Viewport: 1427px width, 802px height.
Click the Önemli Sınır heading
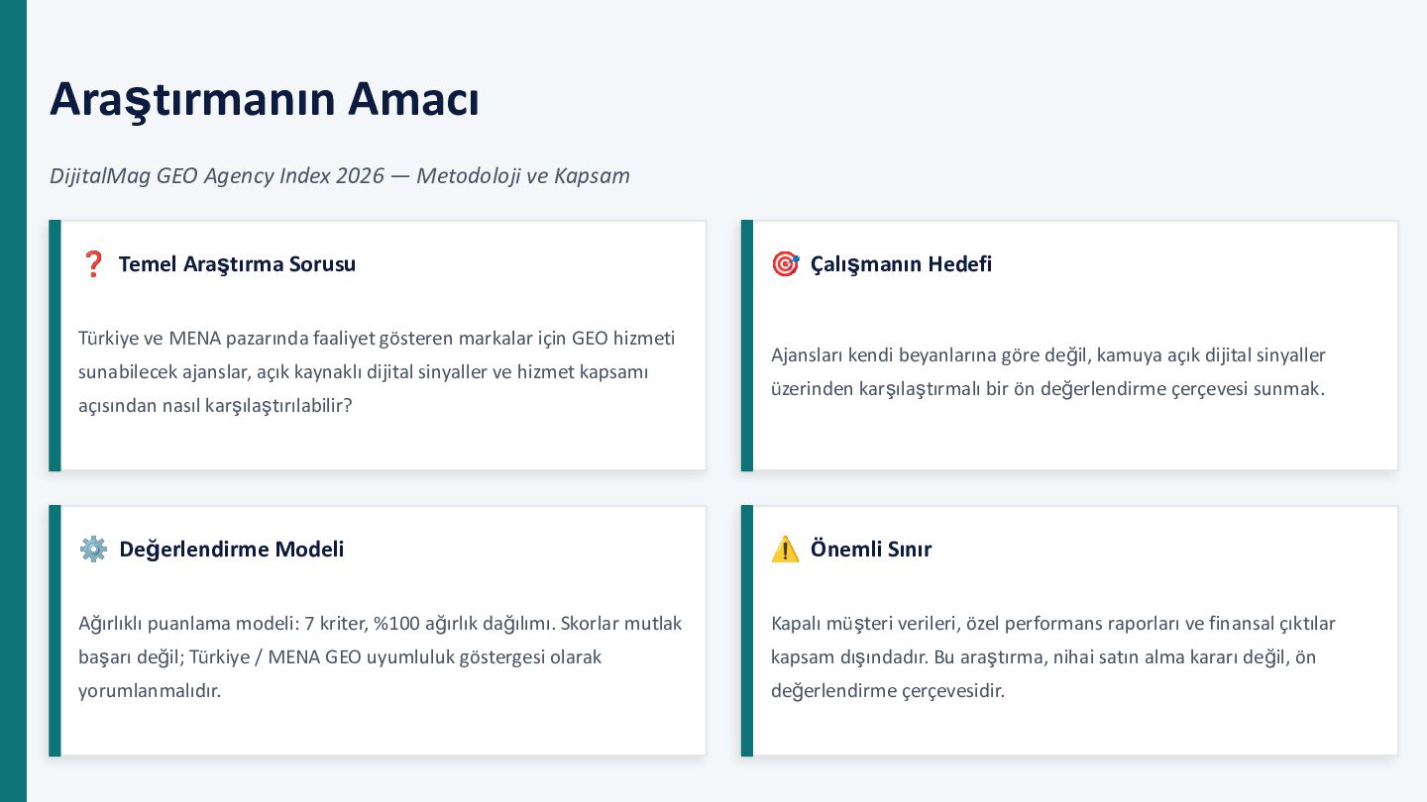(x=871, y=549)
